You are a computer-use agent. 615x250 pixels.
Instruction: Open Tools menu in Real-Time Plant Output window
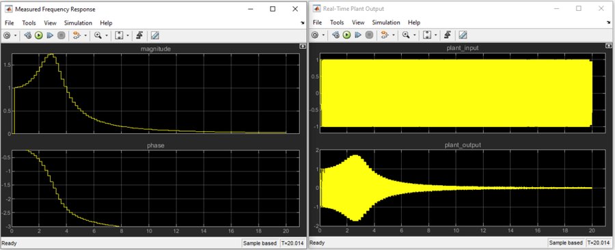click(x=337, y=23)
